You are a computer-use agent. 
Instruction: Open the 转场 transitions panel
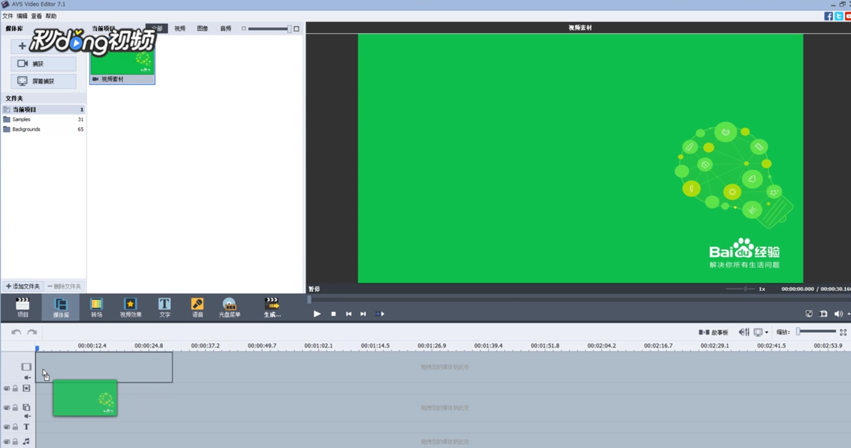[96, 307]
